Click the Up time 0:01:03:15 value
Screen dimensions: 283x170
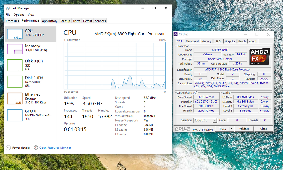75,129
